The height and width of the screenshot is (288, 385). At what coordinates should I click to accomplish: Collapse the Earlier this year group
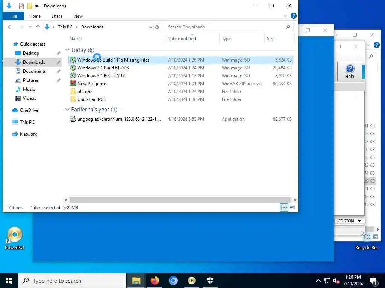pos(67,109)
